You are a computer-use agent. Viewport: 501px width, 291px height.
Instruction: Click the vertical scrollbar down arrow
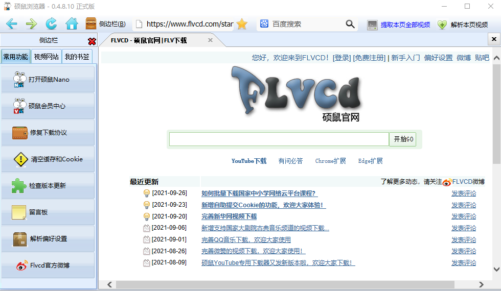coord(496,269)
